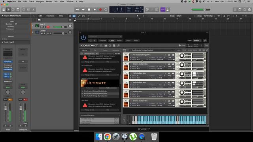Open the Library button in Logic toolbar

coord(4,9)
